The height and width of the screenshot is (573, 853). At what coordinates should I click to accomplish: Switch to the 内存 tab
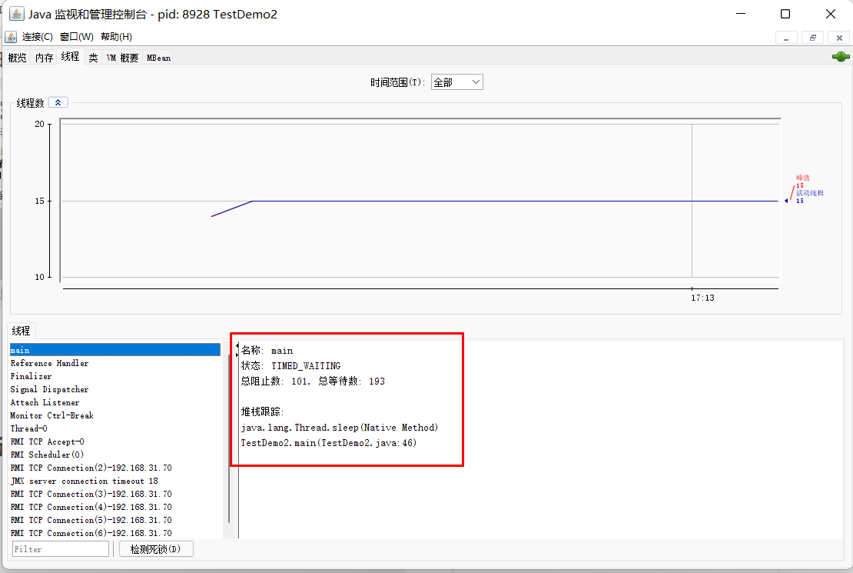44,58
